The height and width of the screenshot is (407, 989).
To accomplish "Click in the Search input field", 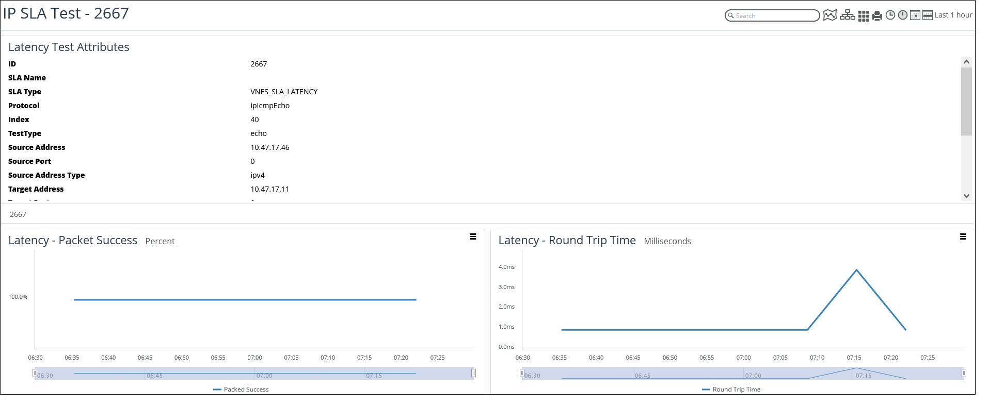I will (x=774, y=16).
